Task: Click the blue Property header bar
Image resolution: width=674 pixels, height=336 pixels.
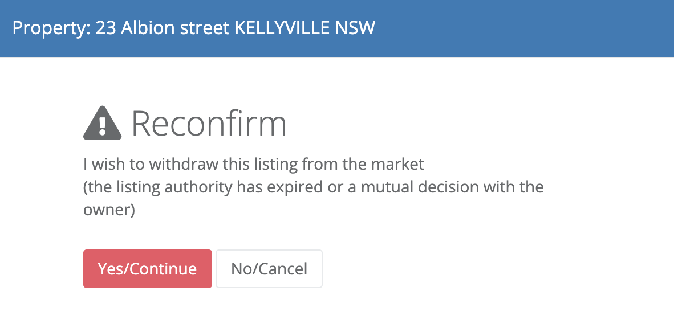Action: 337,28
